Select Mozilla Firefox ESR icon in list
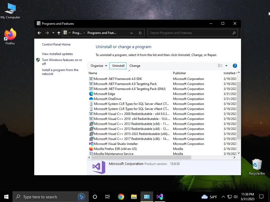The image size is (270, 202). point(91,149)
